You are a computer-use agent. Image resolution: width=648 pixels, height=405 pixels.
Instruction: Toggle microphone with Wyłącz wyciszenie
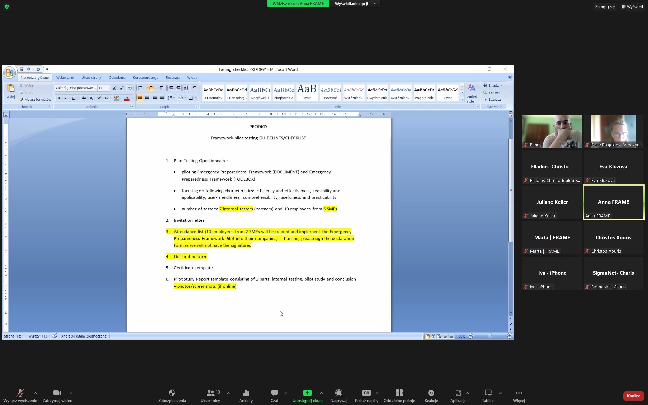(20, 393)
